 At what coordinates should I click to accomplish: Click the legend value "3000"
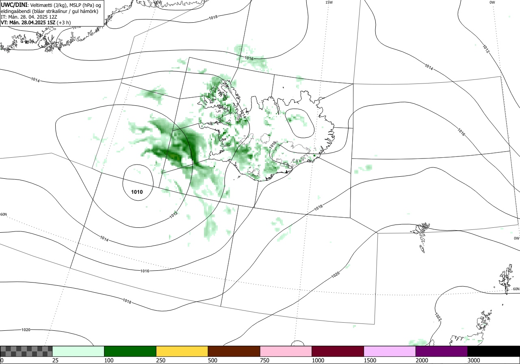coord(474,360)
